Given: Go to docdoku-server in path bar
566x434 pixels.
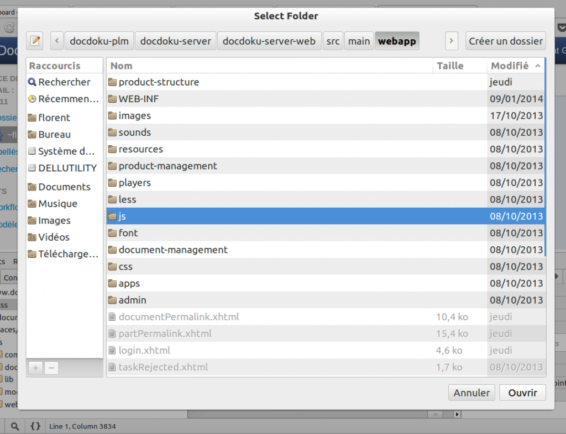Looking at the screenshot, I should pyautogui.click(x=175, y=41).
